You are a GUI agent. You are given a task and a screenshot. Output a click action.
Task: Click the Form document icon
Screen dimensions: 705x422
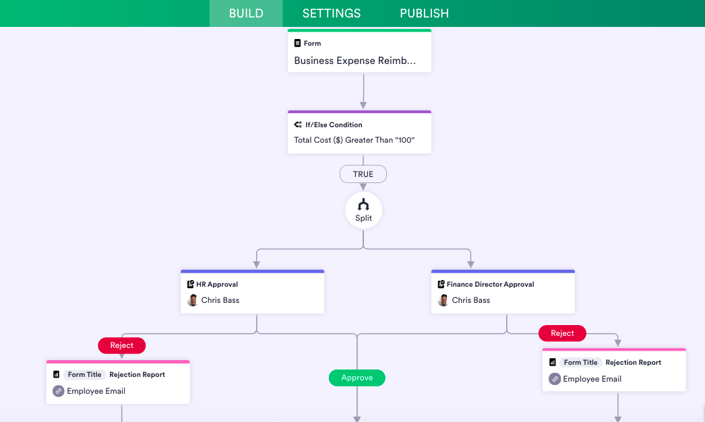(298, 43)
